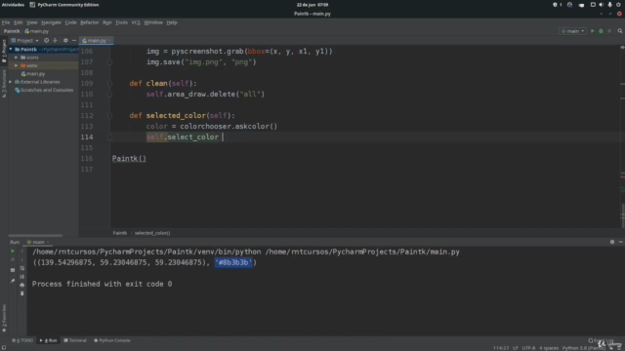The width and height of the screenshot is (625, 351).
Task: Expand External Libraries node
Action: click(x=11, y=82)
